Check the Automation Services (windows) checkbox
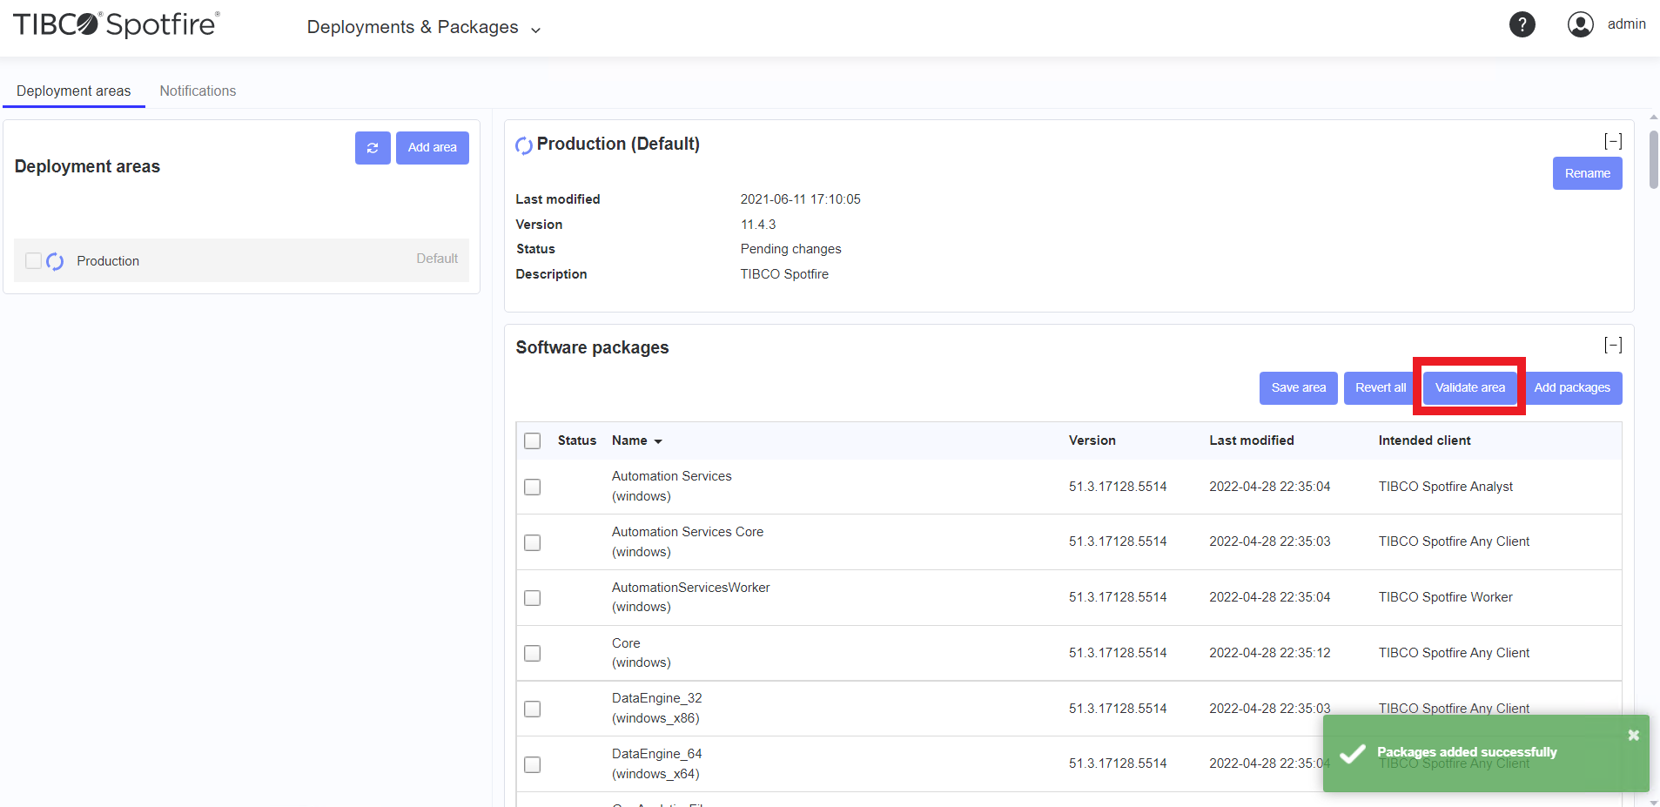This screenshot has width=1660, height=807. coord(533,487)
